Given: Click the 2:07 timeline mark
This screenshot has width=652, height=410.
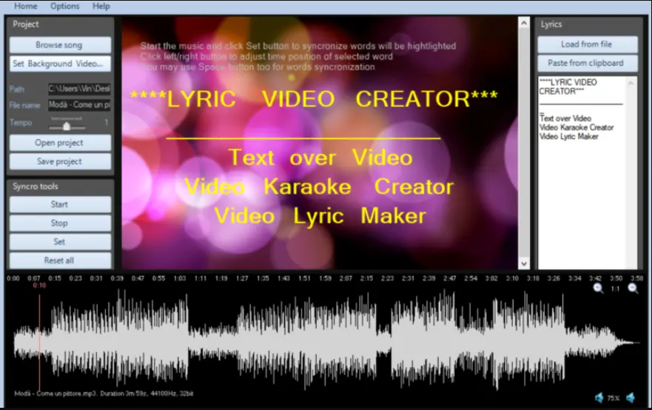Looking at the screenshot, I should tap(346, 278).
